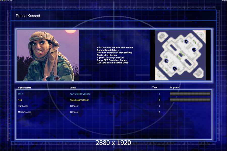227x151 pixels.
Task: Click 'Random' army in Medium Army row
Action: 74,112
